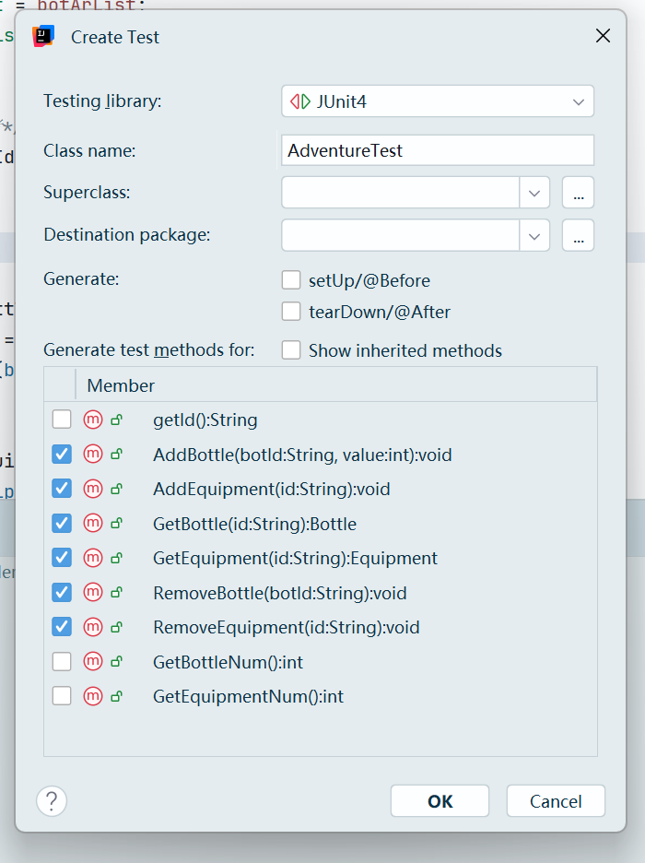
Task: Click the method icon beside RemoveBottle
Action: pos(92,593)
